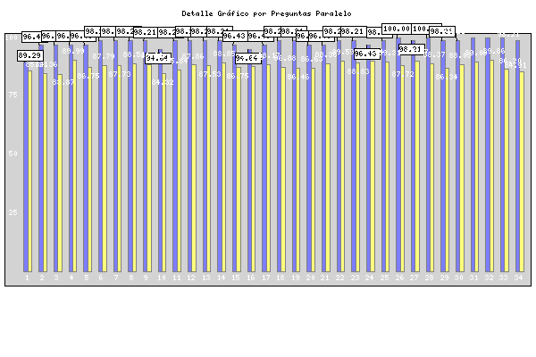Select the white value label 87.73
The image size is (536, 357).
[x=120, y=74]
